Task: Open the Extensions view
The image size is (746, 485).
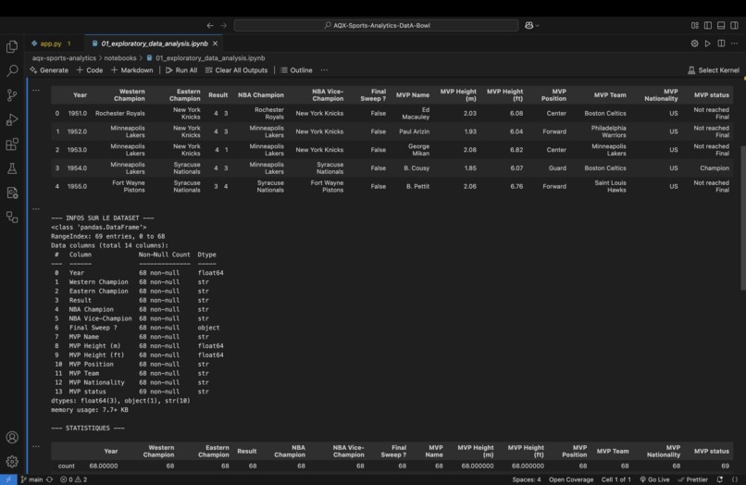Action: [12, 144]
